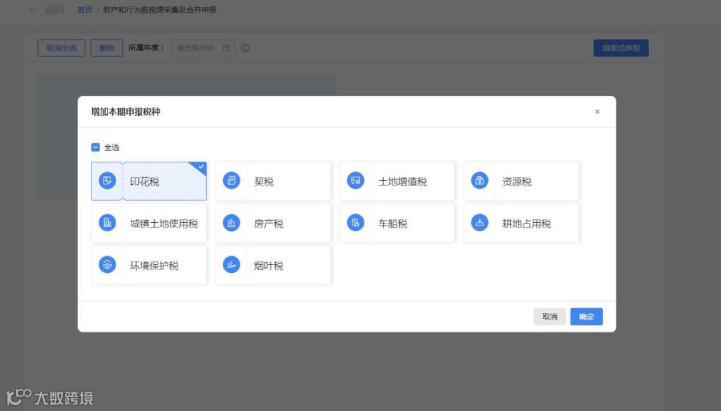
Task: Select the 土地增值税 tax card
Action: pyautogui.click(x=397, y=181)
